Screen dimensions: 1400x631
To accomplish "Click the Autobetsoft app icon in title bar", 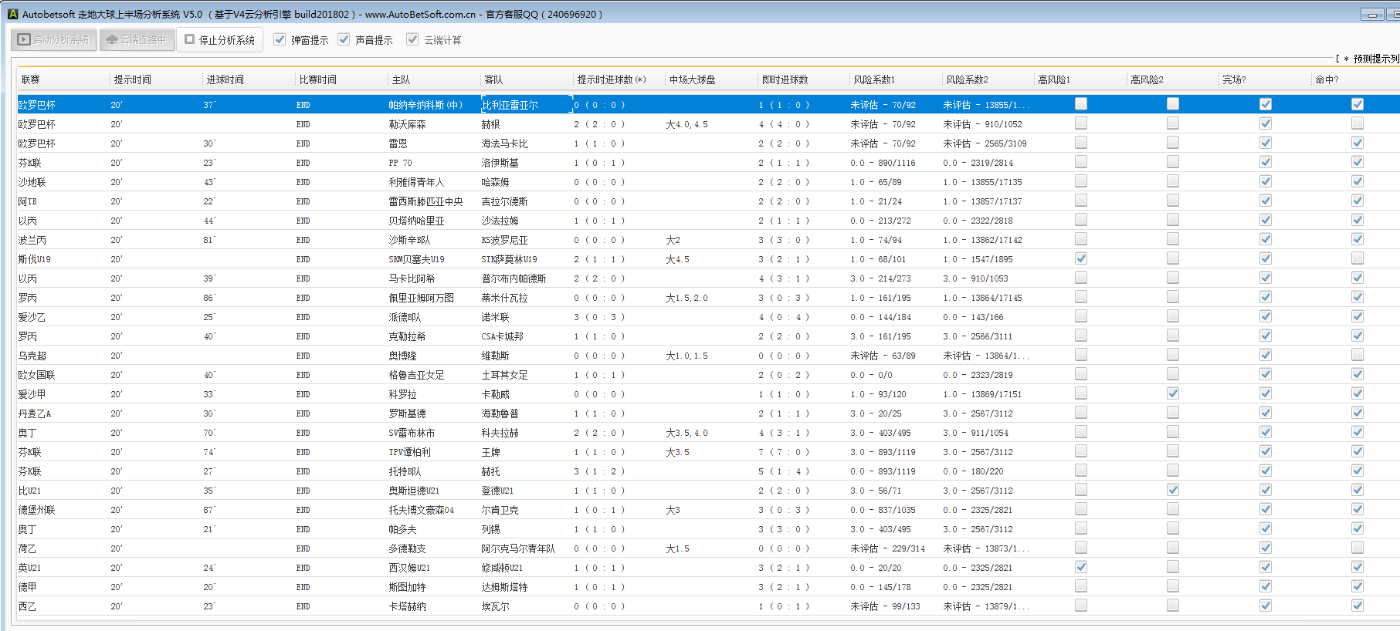I will [x=12, y=14].
